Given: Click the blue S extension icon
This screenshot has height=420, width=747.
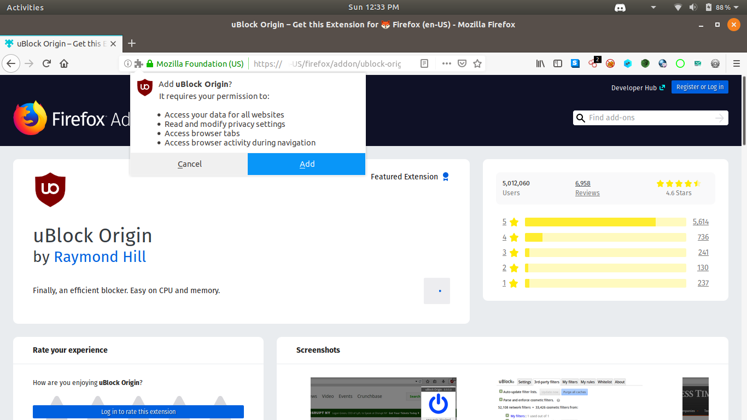Looking at the screenshot, I should point(575,63).
